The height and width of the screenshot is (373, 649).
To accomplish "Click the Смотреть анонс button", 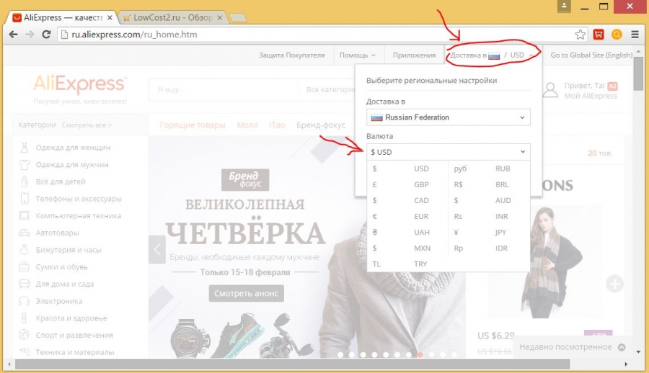I will pos(247,293).
